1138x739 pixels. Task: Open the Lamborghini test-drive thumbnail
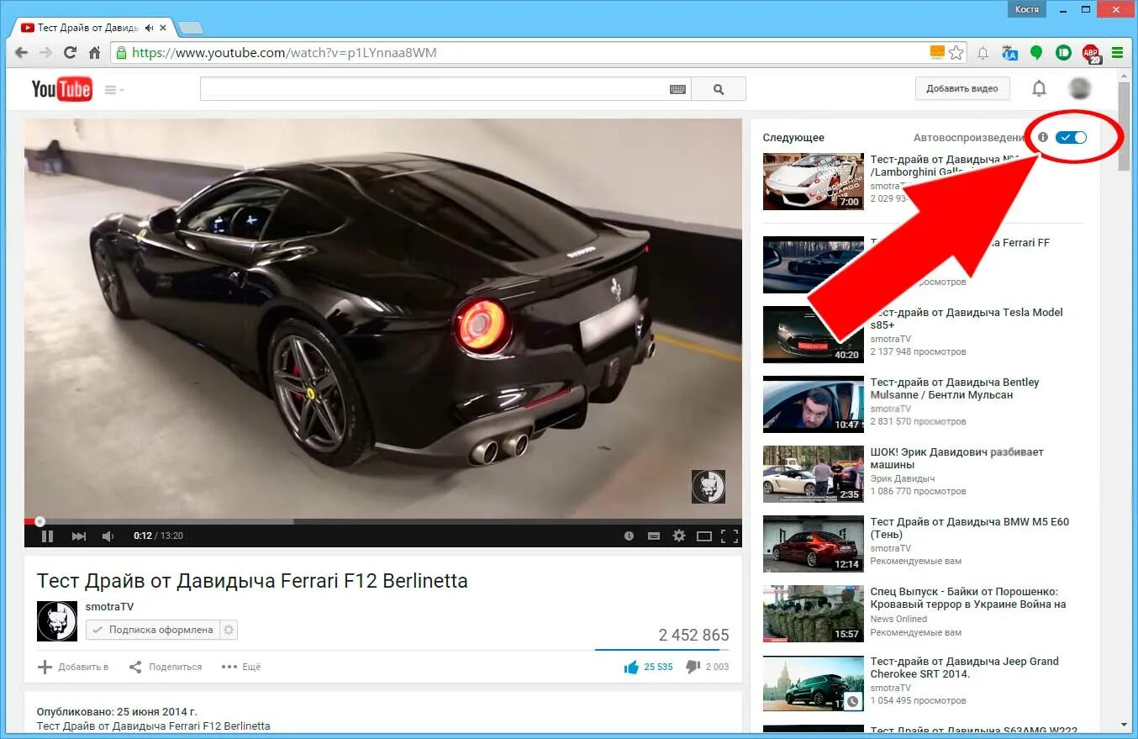(813, 182)
